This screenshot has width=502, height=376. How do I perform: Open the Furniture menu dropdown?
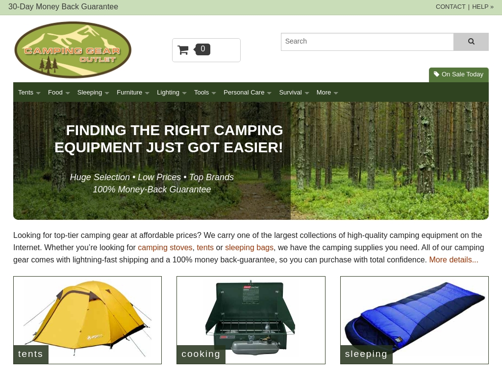(133, 93)
